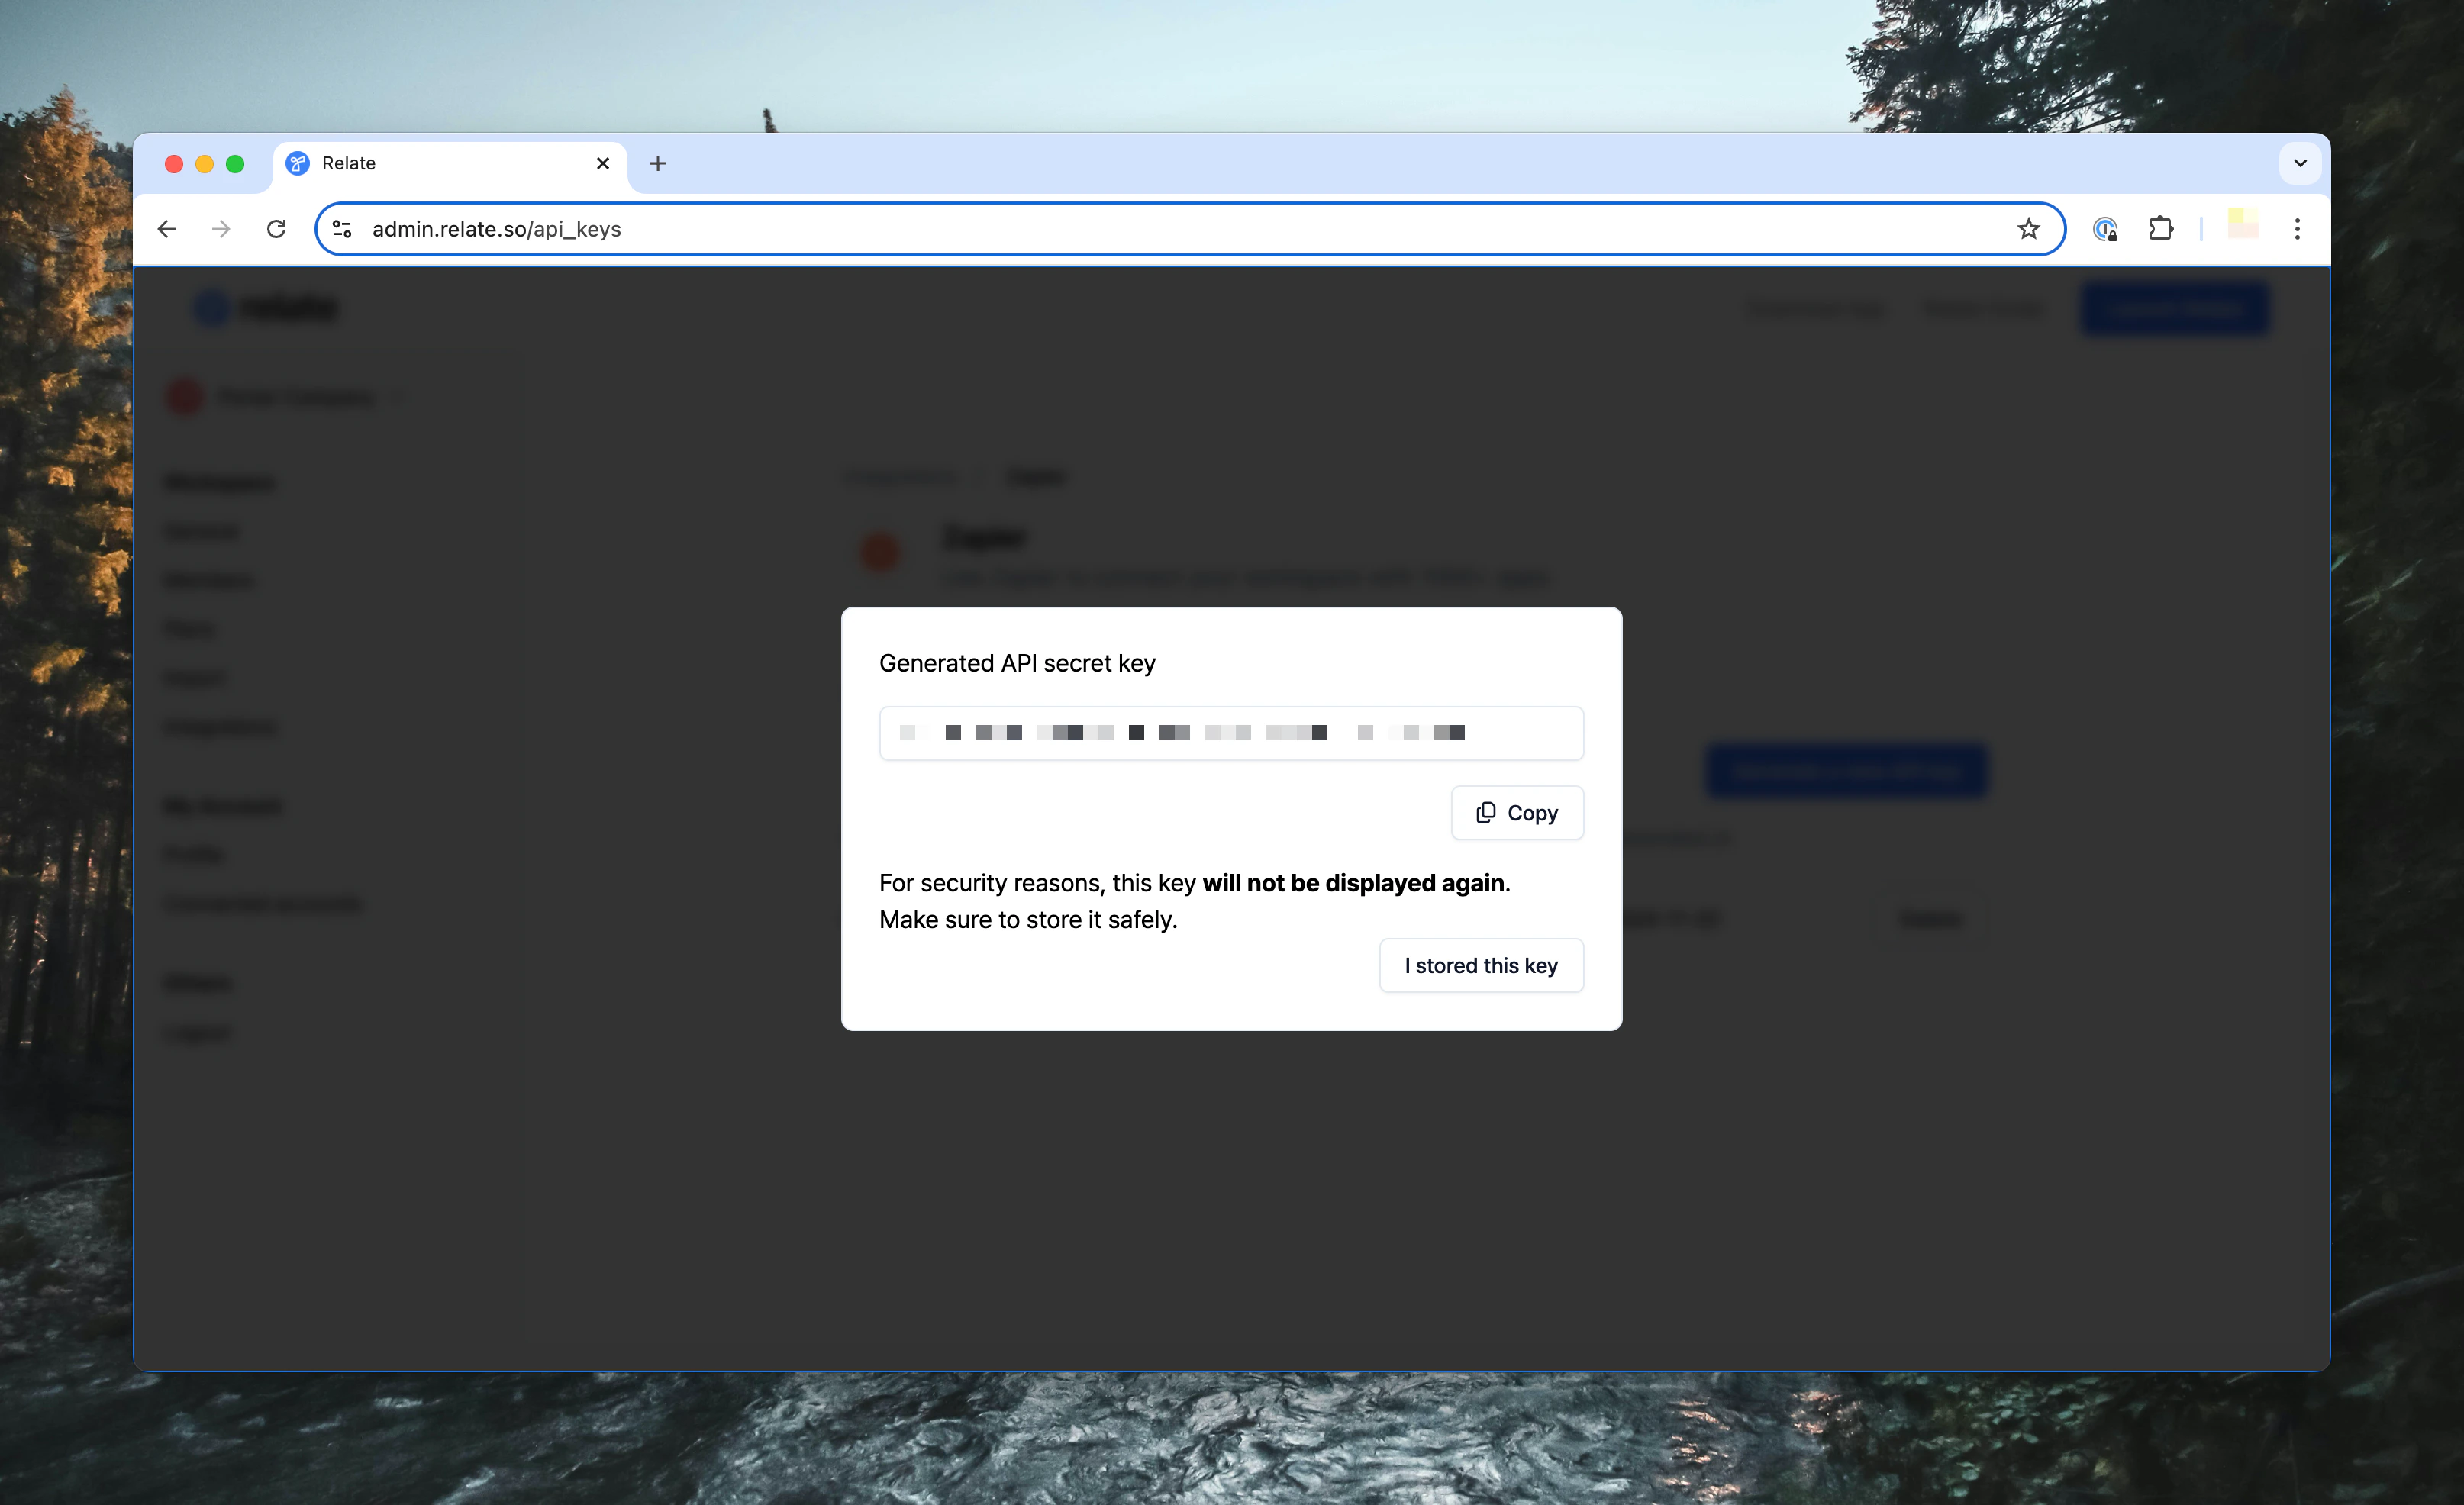Open the Extensions puzzle-piece menu
2464x1505 pixels.
[2160, 229]
